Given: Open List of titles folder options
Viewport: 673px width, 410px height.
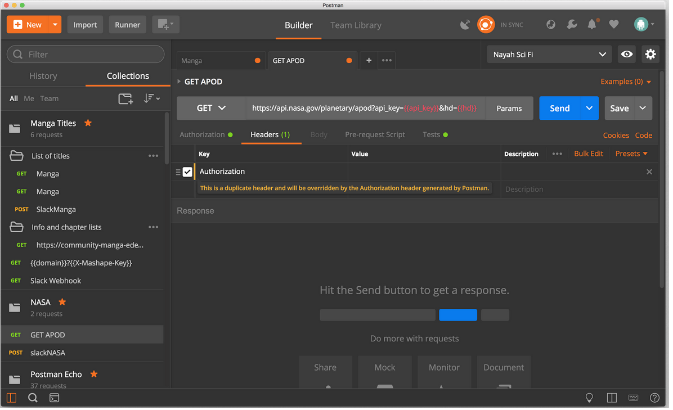Looking at the screenshot, I should 153,156.
